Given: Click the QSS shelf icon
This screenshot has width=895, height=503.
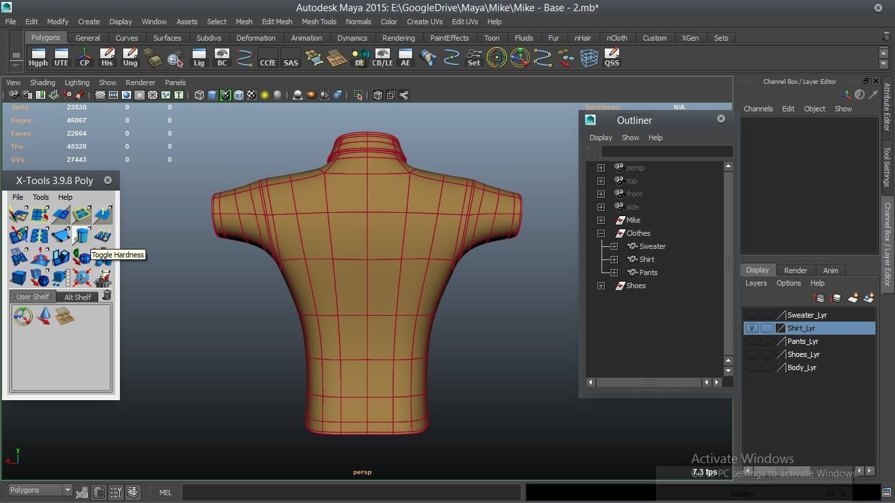Looking at the screenshot, I should 611,58.
